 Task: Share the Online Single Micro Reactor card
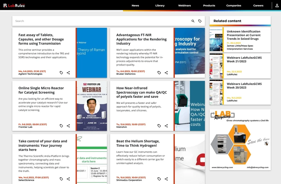(68, 126)
